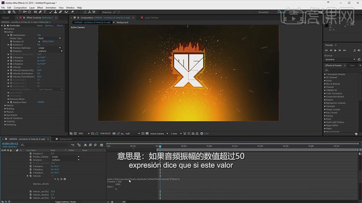Toggle the Enable Expression equals icon
The width and height of the screenshot is (362, 203).
(55, 179)
